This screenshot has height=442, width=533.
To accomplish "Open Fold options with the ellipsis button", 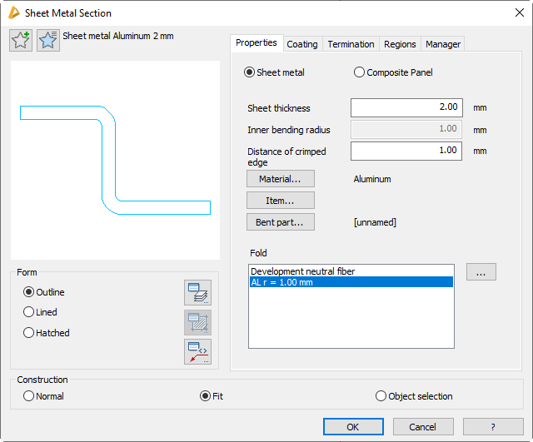I will coord(481,272).
